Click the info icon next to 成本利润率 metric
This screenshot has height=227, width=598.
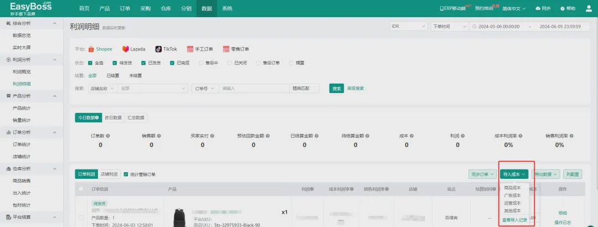point(520,136)
